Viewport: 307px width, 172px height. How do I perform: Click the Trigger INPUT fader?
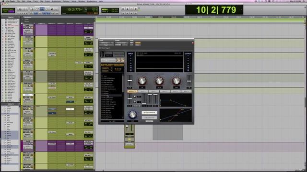pyautogui.click(x=130, y=80)
